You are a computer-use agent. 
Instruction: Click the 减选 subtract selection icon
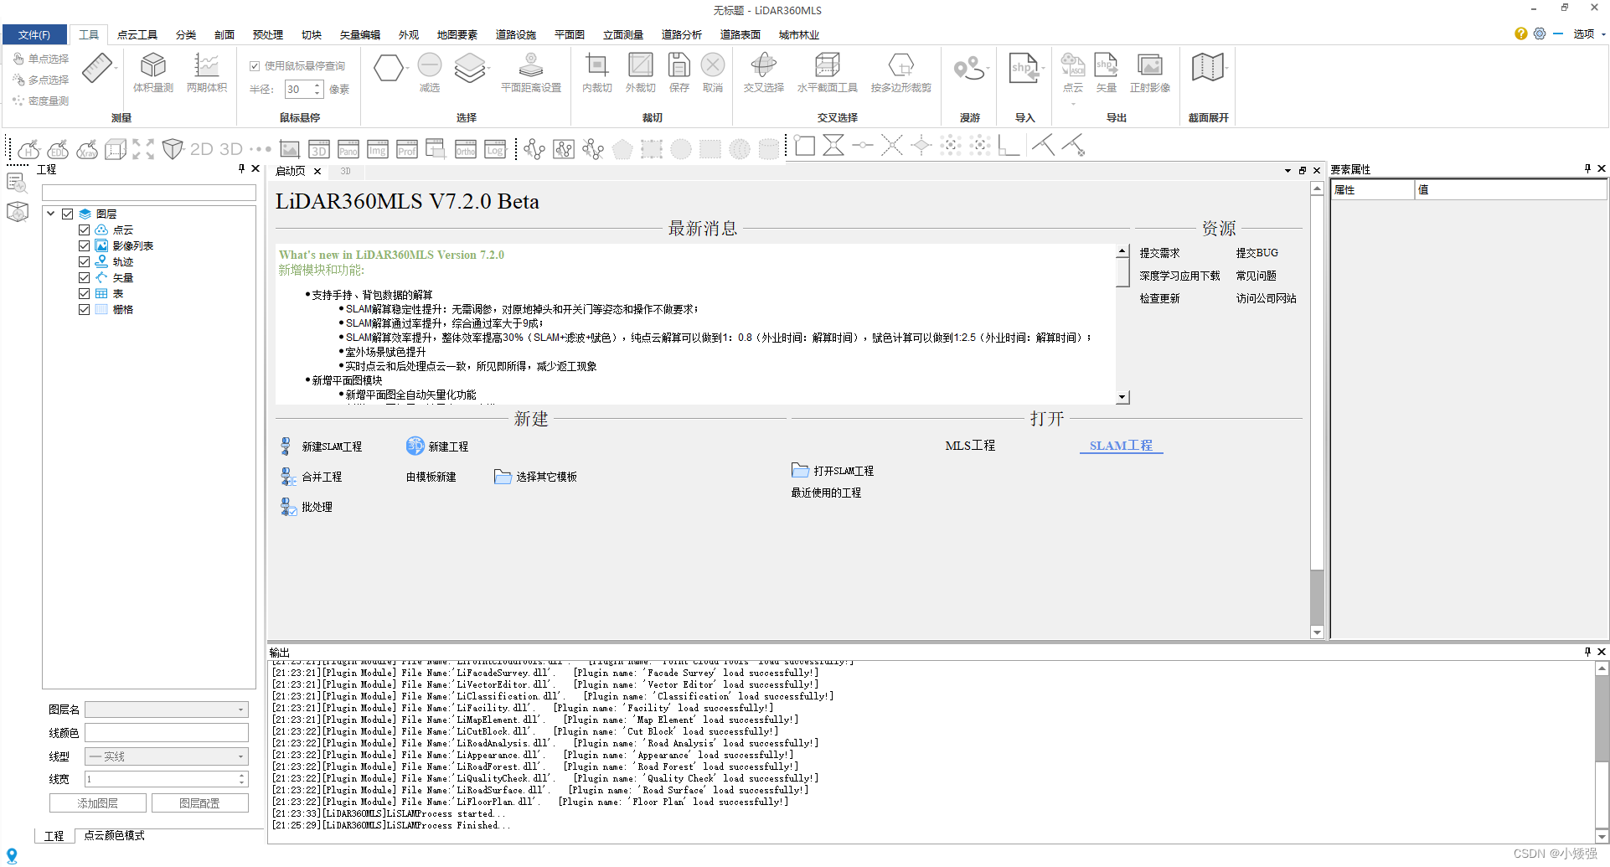(430, 72)
